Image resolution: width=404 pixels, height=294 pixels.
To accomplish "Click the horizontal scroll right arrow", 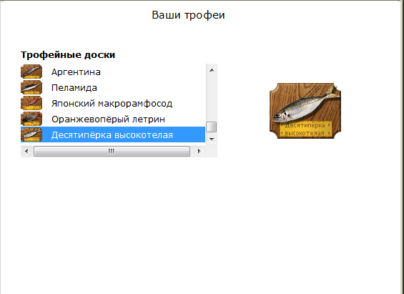I will tap(199, 151).
